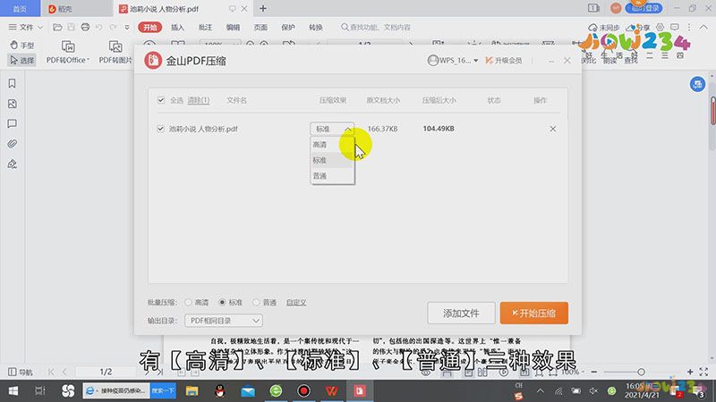
Task: Select the 高清 compression option in dropdown
Action: [x=332, y=145]
